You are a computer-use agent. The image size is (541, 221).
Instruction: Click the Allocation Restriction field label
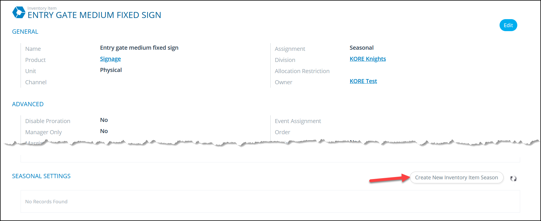pos(302,71)
